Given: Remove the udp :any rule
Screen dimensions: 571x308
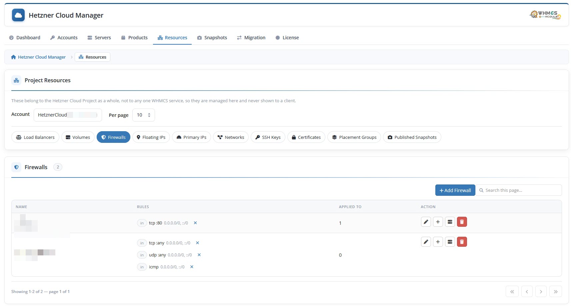Looking at the screenshot, I should tap(199, 255).
